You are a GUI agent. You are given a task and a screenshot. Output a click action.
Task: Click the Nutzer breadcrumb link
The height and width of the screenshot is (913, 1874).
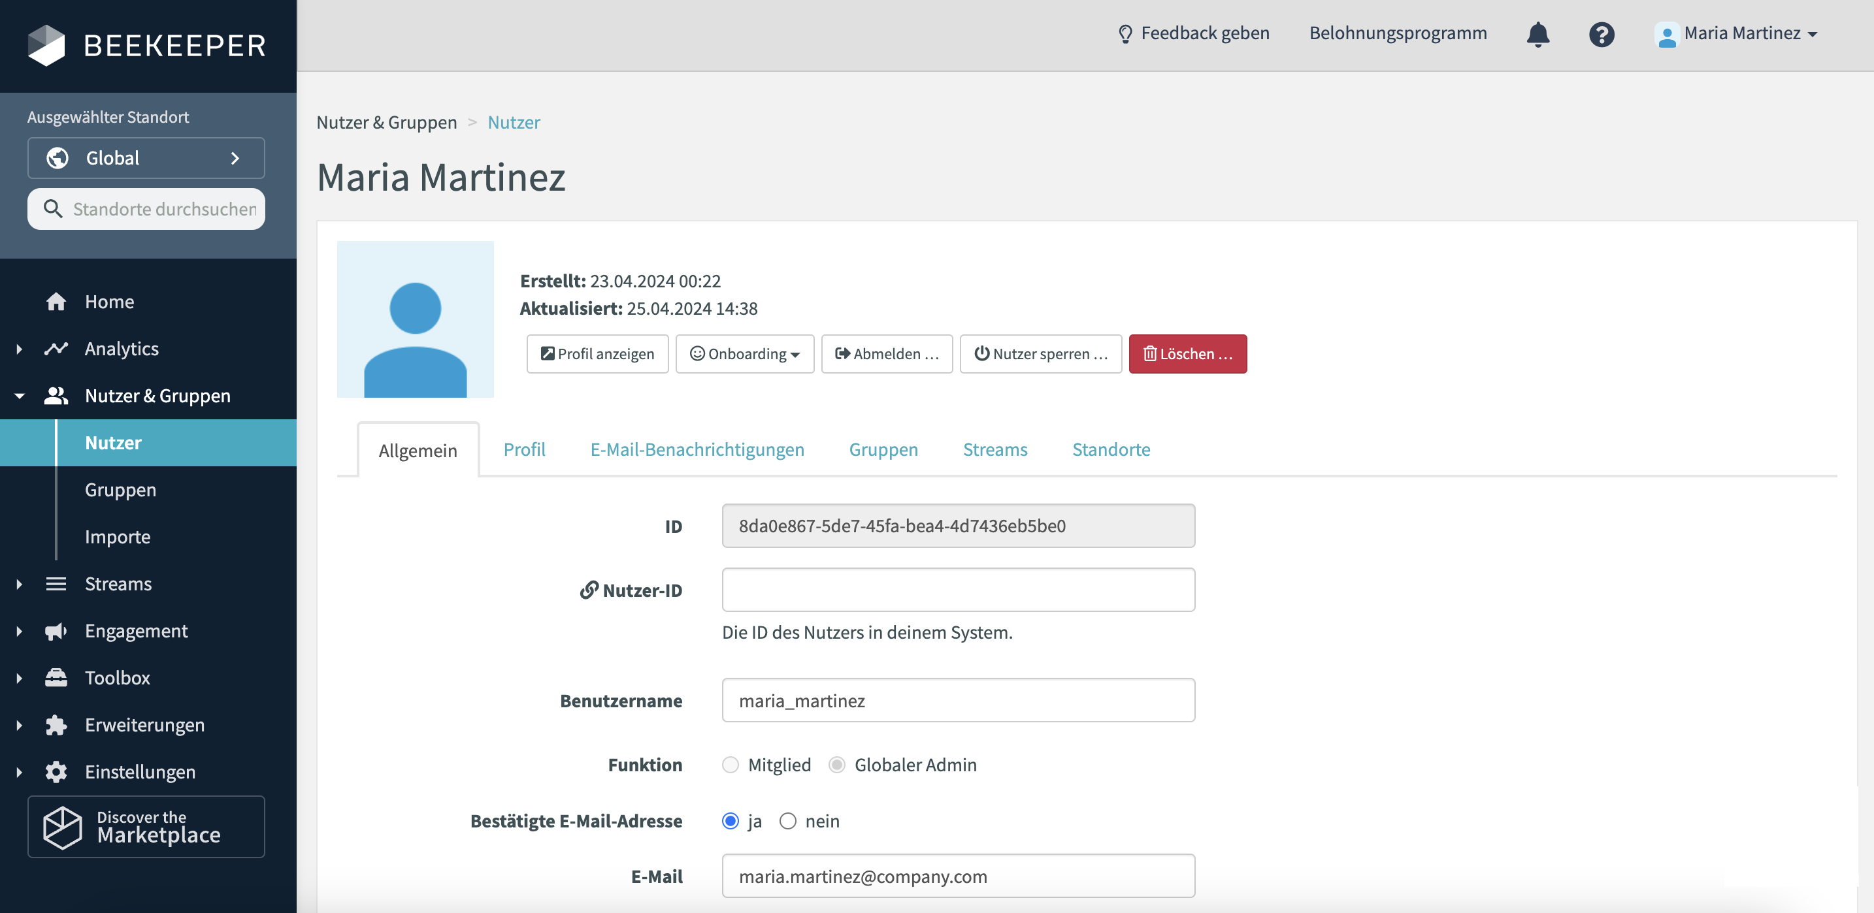pyautogui.click(x=514, y=122)
